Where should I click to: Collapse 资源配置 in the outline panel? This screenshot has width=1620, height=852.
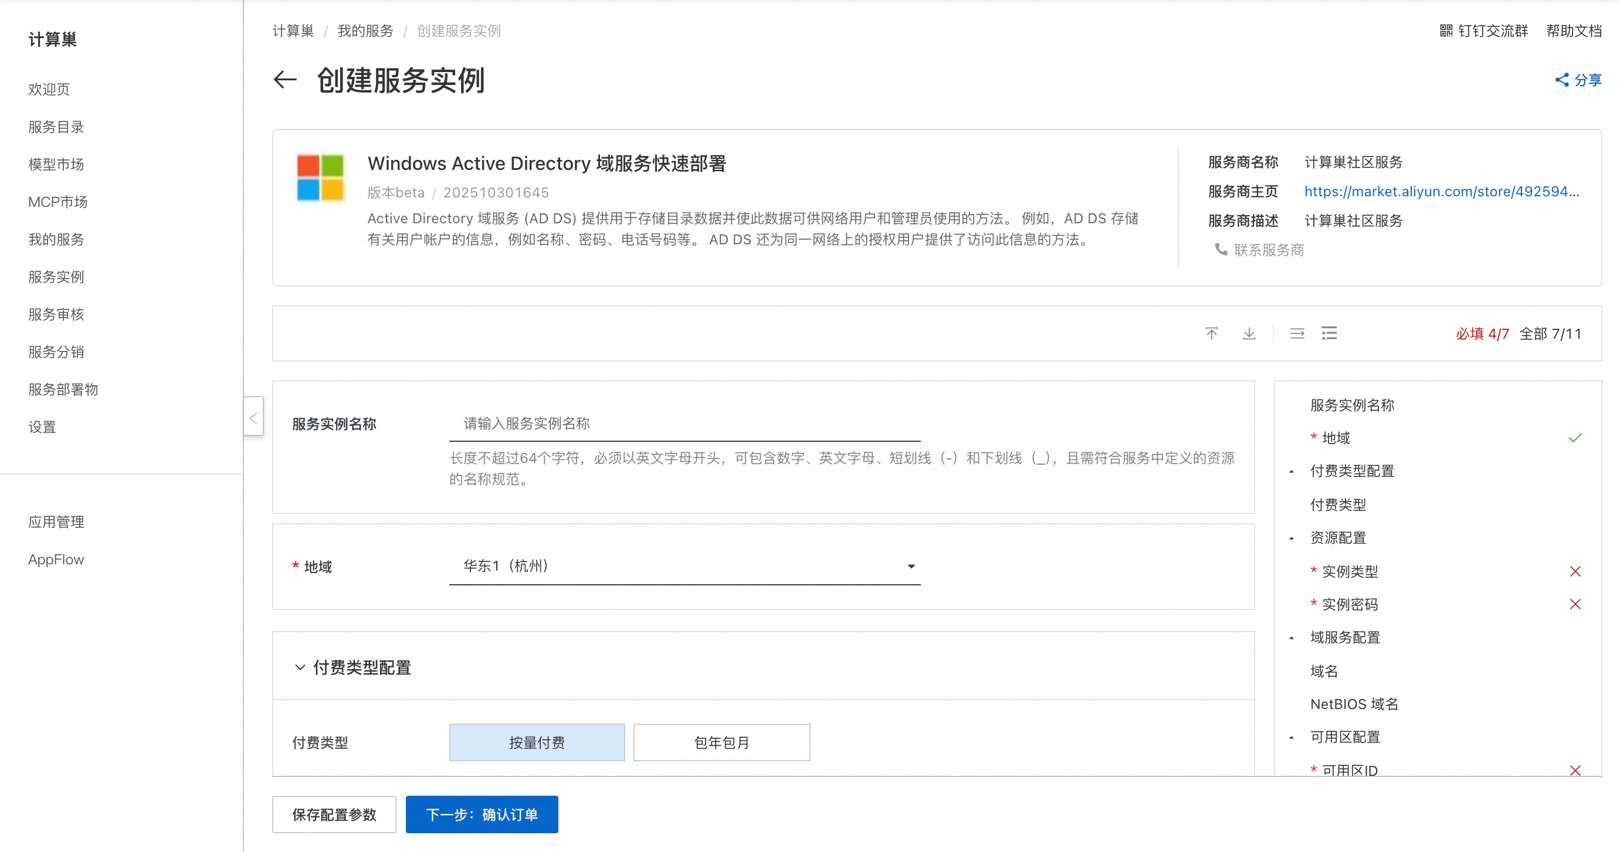tap(1292, 539)
